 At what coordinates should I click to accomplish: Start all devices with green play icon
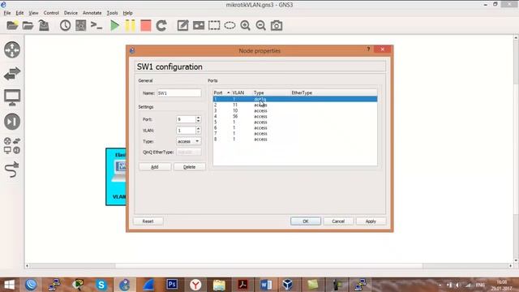pos(114,25)
